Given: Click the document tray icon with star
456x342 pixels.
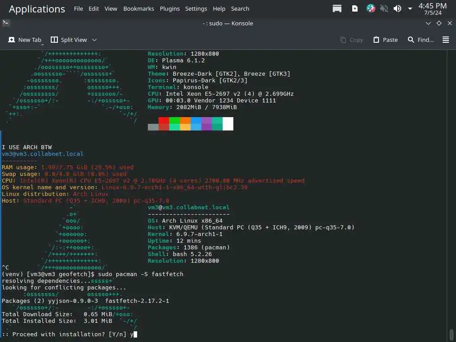Looking at the screenshot, I should tap(355, 9).
